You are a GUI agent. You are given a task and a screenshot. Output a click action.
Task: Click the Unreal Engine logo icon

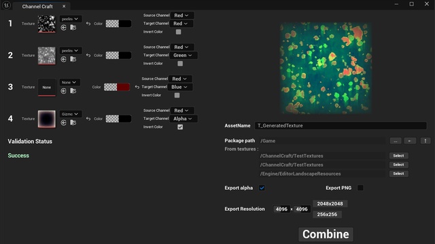[x=6, y=5]
